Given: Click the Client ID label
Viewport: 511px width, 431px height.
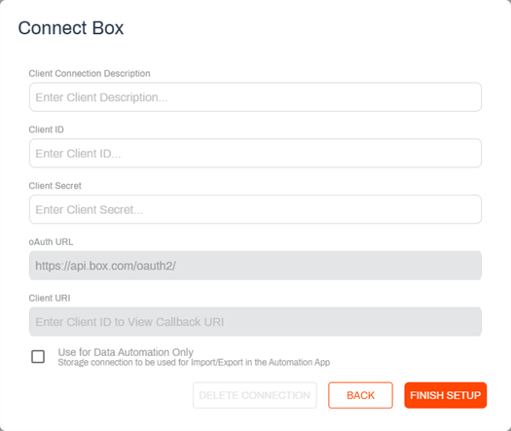Looking at the screenshot, I should point(47,129).
